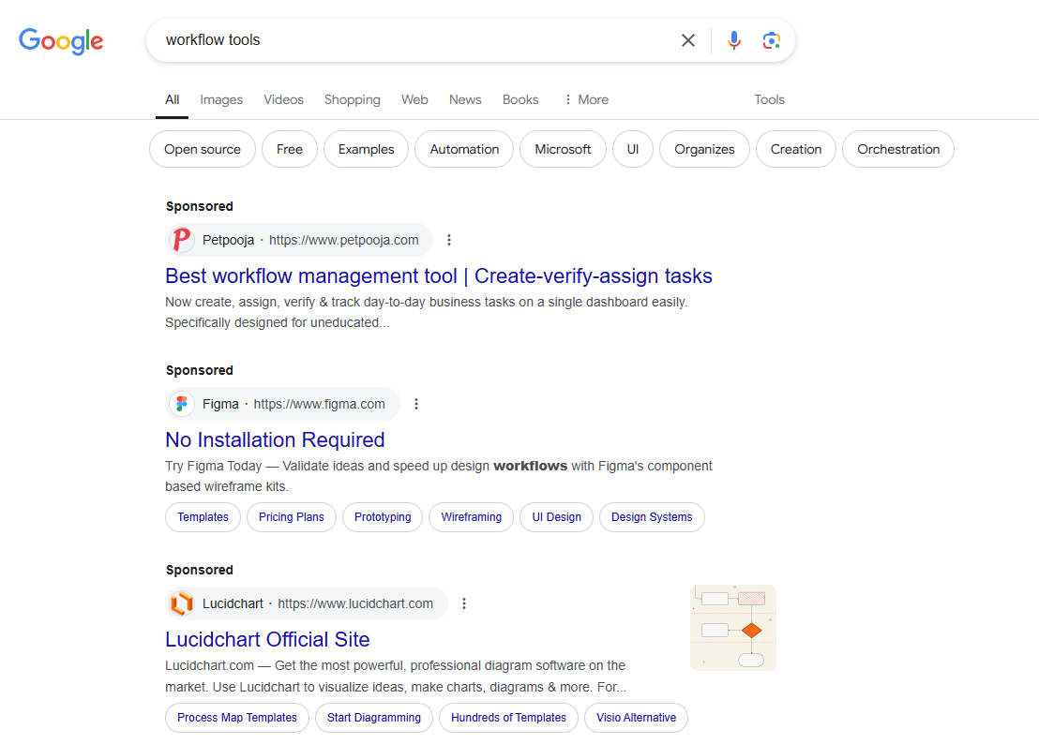This screenshot has width=1039, height=744.
Task: Apply the Free filter chip
Action: coord(290,149)
